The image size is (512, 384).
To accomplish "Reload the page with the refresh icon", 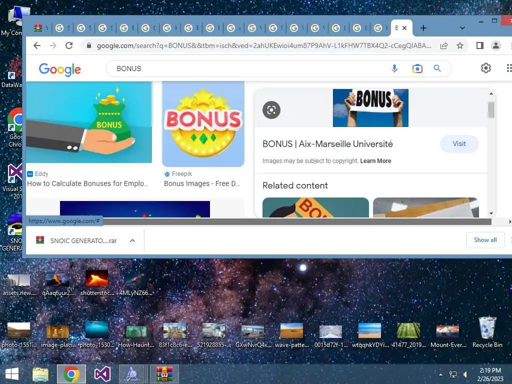I will 69,45.
